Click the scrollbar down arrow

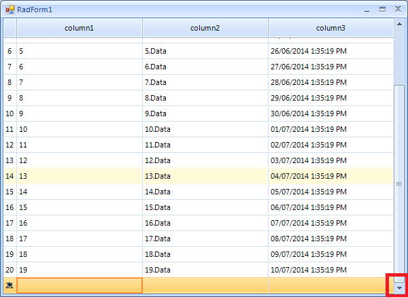(x=399, y=288)
